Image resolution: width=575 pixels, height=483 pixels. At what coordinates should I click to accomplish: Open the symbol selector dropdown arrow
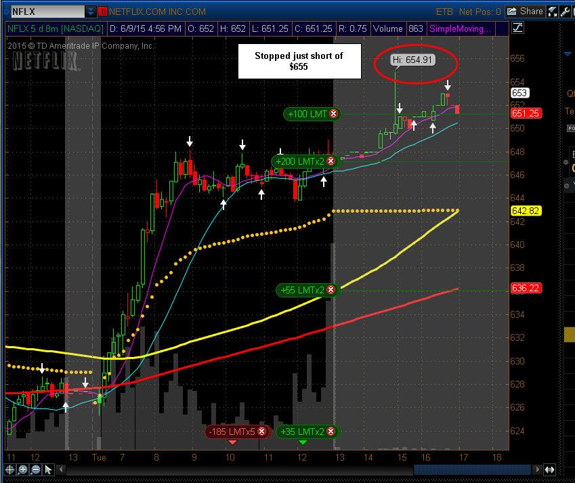[90, 12]
